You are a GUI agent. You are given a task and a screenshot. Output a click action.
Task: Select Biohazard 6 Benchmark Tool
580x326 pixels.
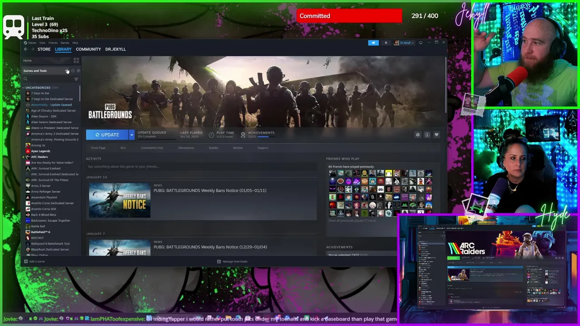pyautogui.click(x=50, y=244)
